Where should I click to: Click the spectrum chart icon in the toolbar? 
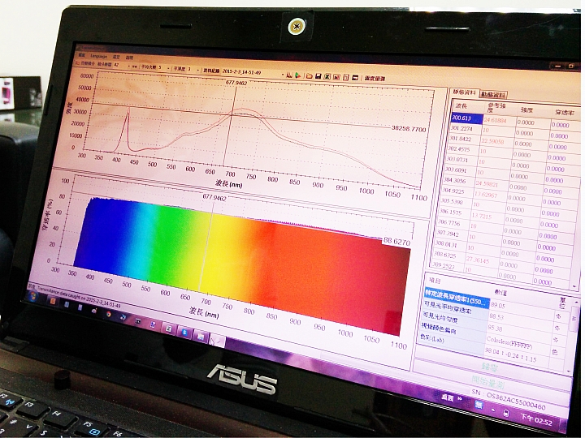[289, 75]
